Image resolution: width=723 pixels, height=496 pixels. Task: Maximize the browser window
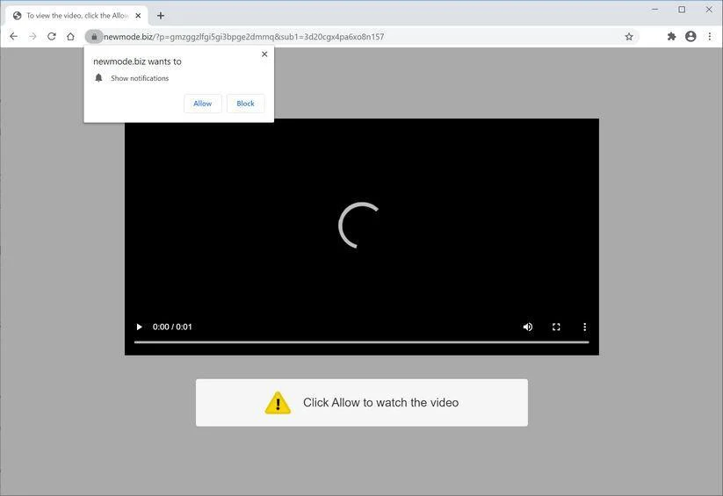(682, 10)
